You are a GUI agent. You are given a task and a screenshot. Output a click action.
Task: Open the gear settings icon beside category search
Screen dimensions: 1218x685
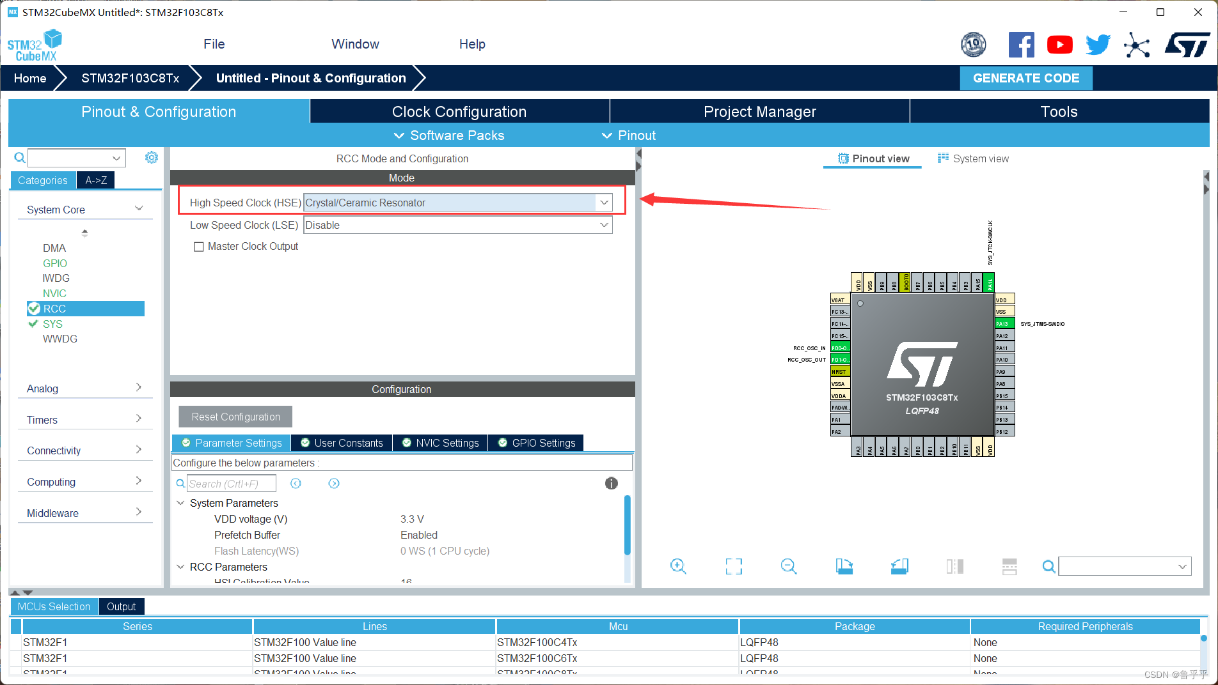point(152,157)
